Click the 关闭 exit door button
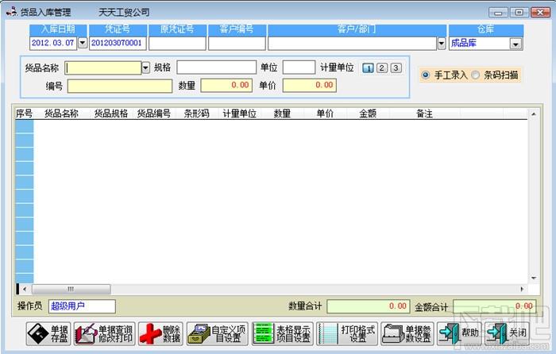This screenshot has height=354, width=556. click(507, 333)
